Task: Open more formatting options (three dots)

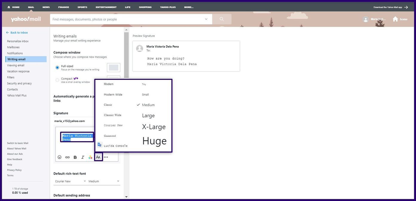Action: [x=106, y=157]
